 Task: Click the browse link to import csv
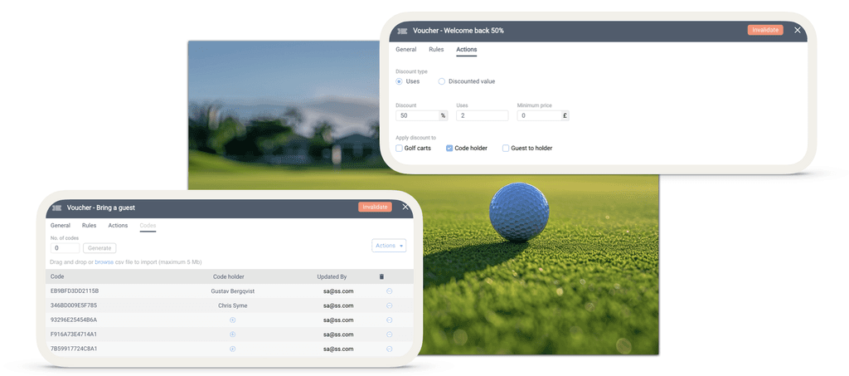(104, 262)
